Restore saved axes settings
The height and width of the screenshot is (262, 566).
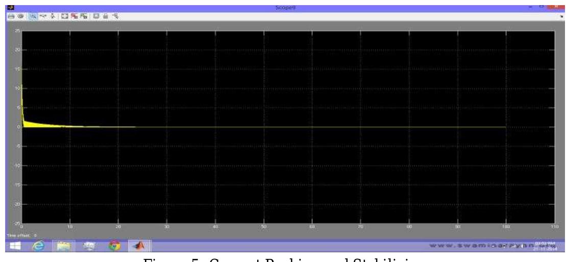click(83, 17)
